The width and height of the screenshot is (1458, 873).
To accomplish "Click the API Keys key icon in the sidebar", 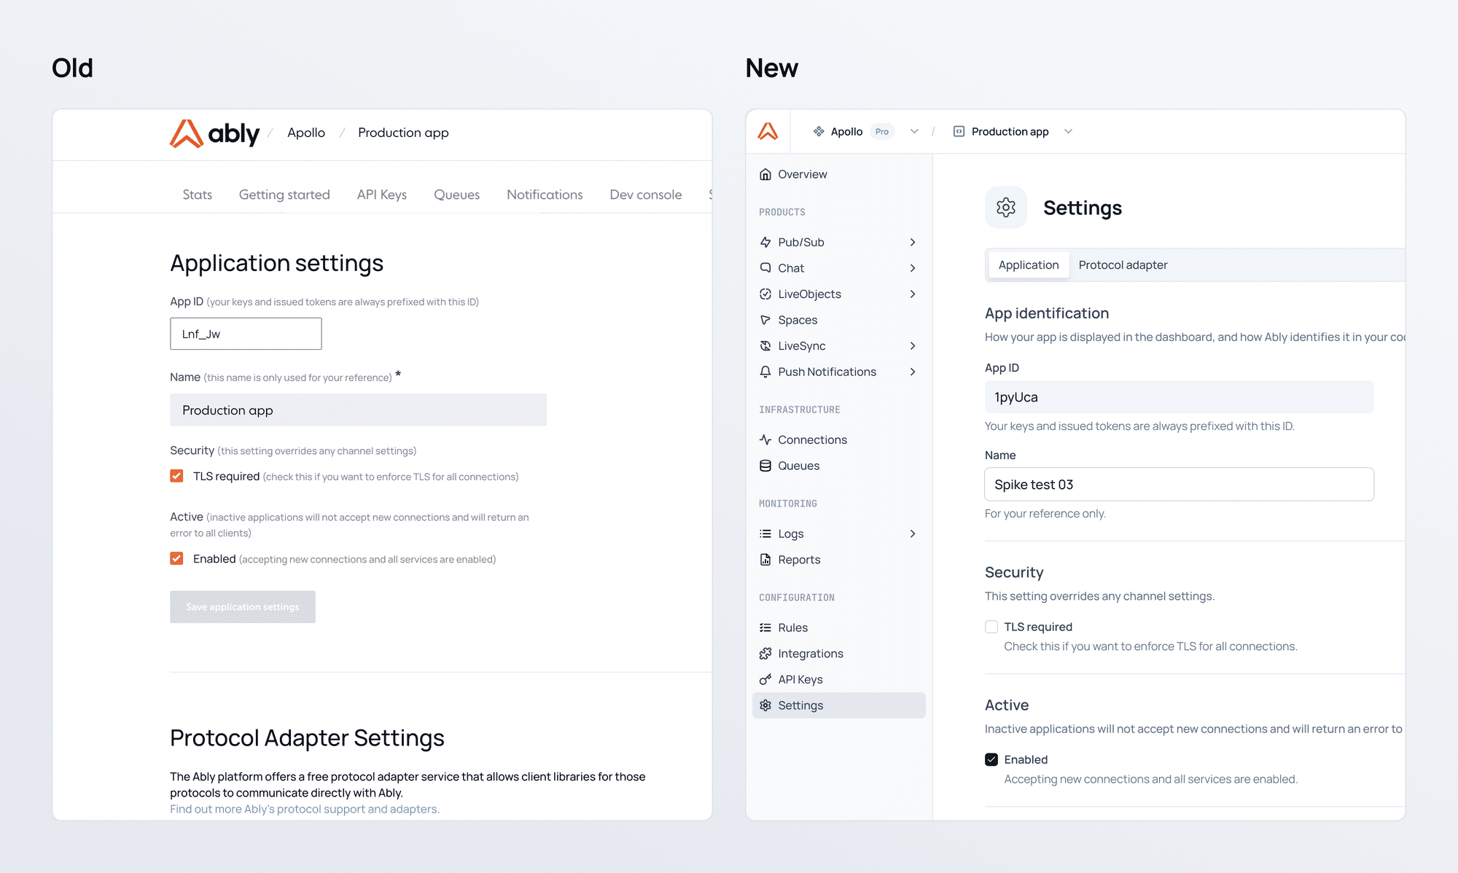I will 765,680.
